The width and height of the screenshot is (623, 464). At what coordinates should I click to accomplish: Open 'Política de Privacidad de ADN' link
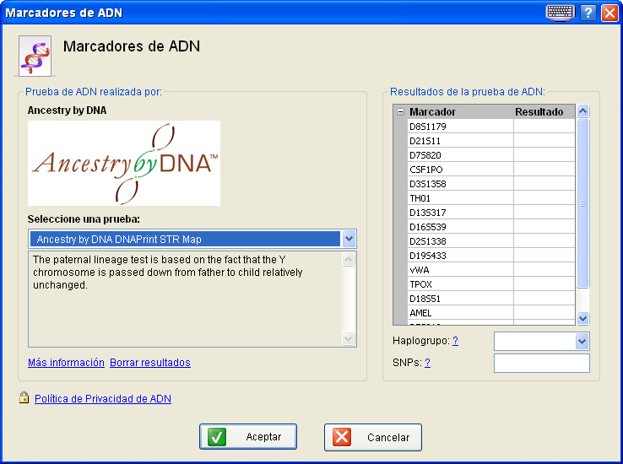pyautogui.click(x=102, y=399)
